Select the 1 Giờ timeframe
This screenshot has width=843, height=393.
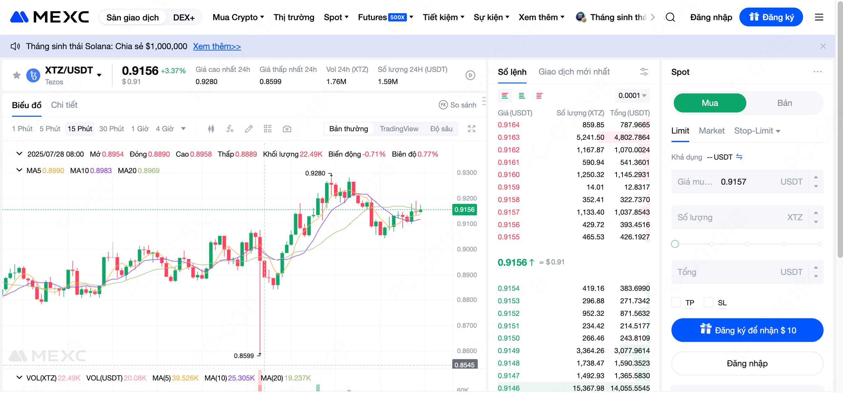tap(140, 129)
